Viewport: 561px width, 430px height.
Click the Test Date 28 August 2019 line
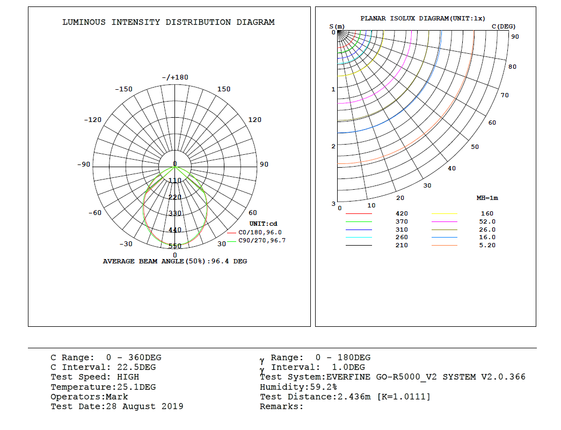point(117,406)
